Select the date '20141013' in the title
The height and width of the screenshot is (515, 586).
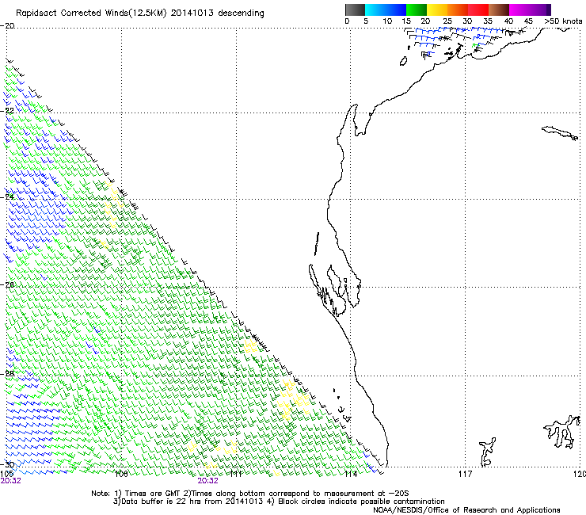192,13
